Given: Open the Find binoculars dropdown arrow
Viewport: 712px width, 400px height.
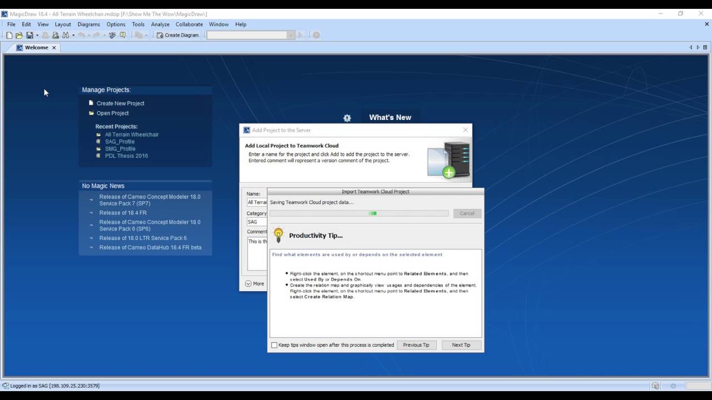Looking at the screenshot, I should pos(73,36).
